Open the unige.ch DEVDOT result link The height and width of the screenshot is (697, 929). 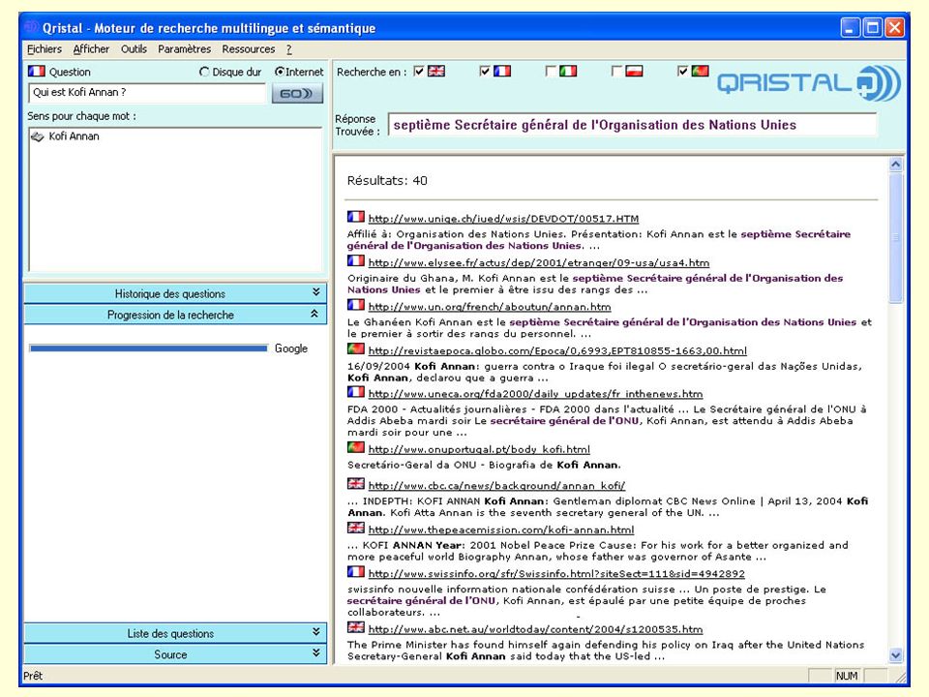point(503,219)
